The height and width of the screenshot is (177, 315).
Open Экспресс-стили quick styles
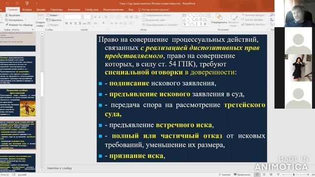point(233,20)
